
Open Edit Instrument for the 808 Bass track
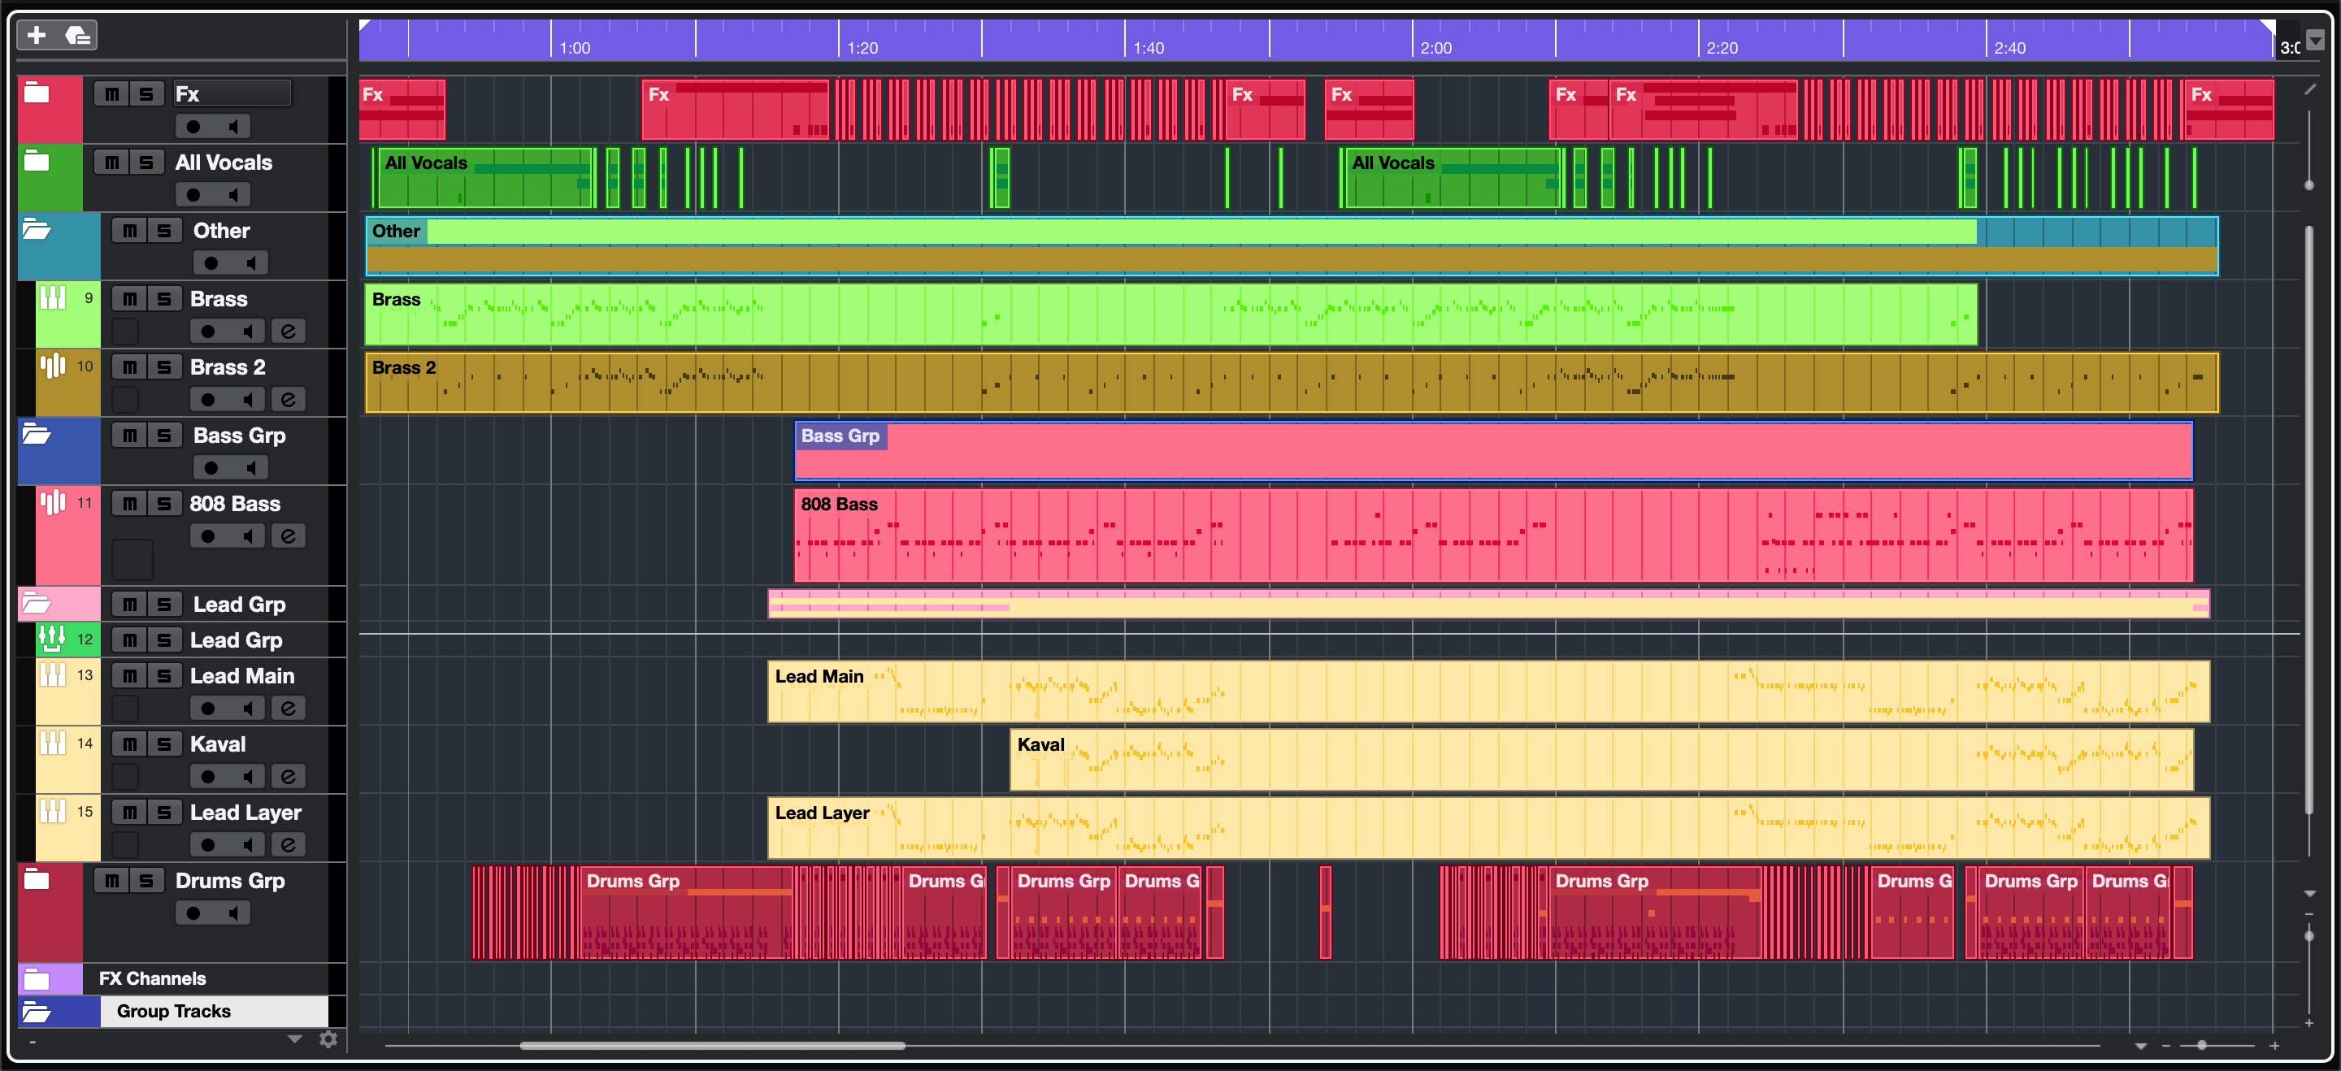[288, 536]
